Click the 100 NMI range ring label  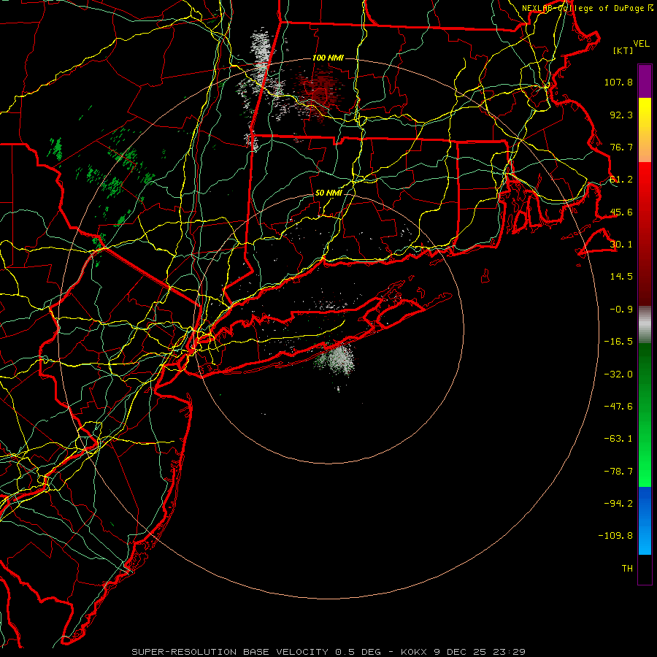tap(328, 58)
